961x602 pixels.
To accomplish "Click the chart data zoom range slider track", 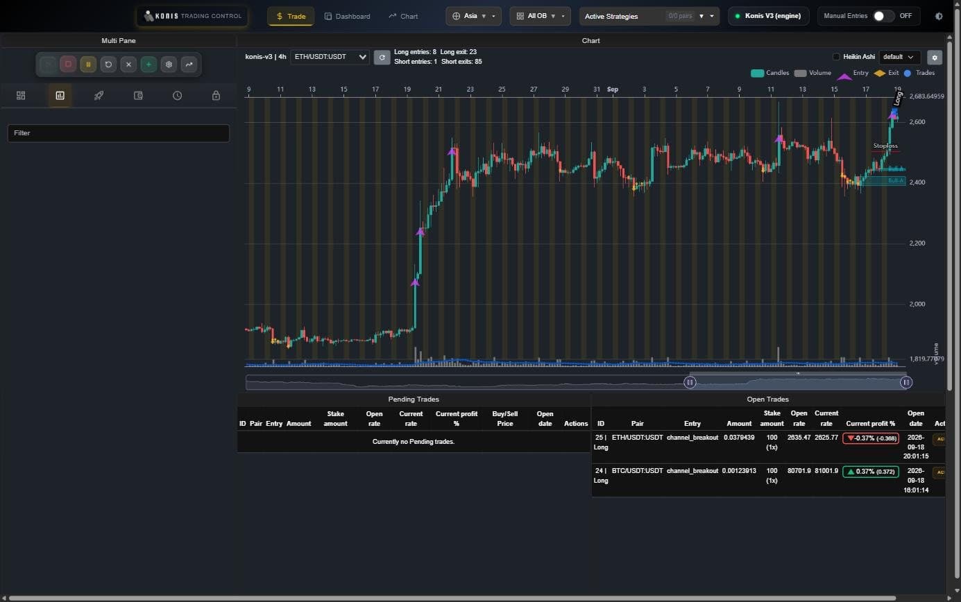I will [577, 382].
